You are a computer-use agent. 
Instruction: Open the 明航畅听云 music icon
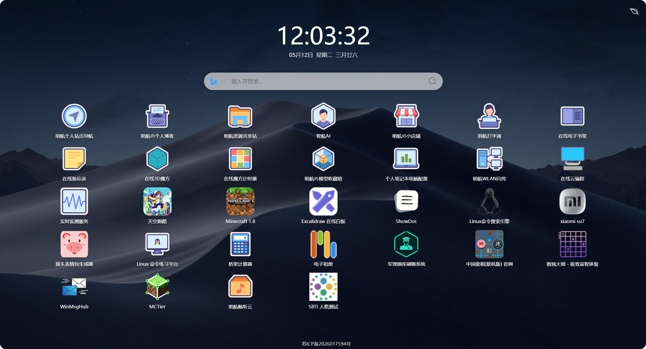click(240, 287)
